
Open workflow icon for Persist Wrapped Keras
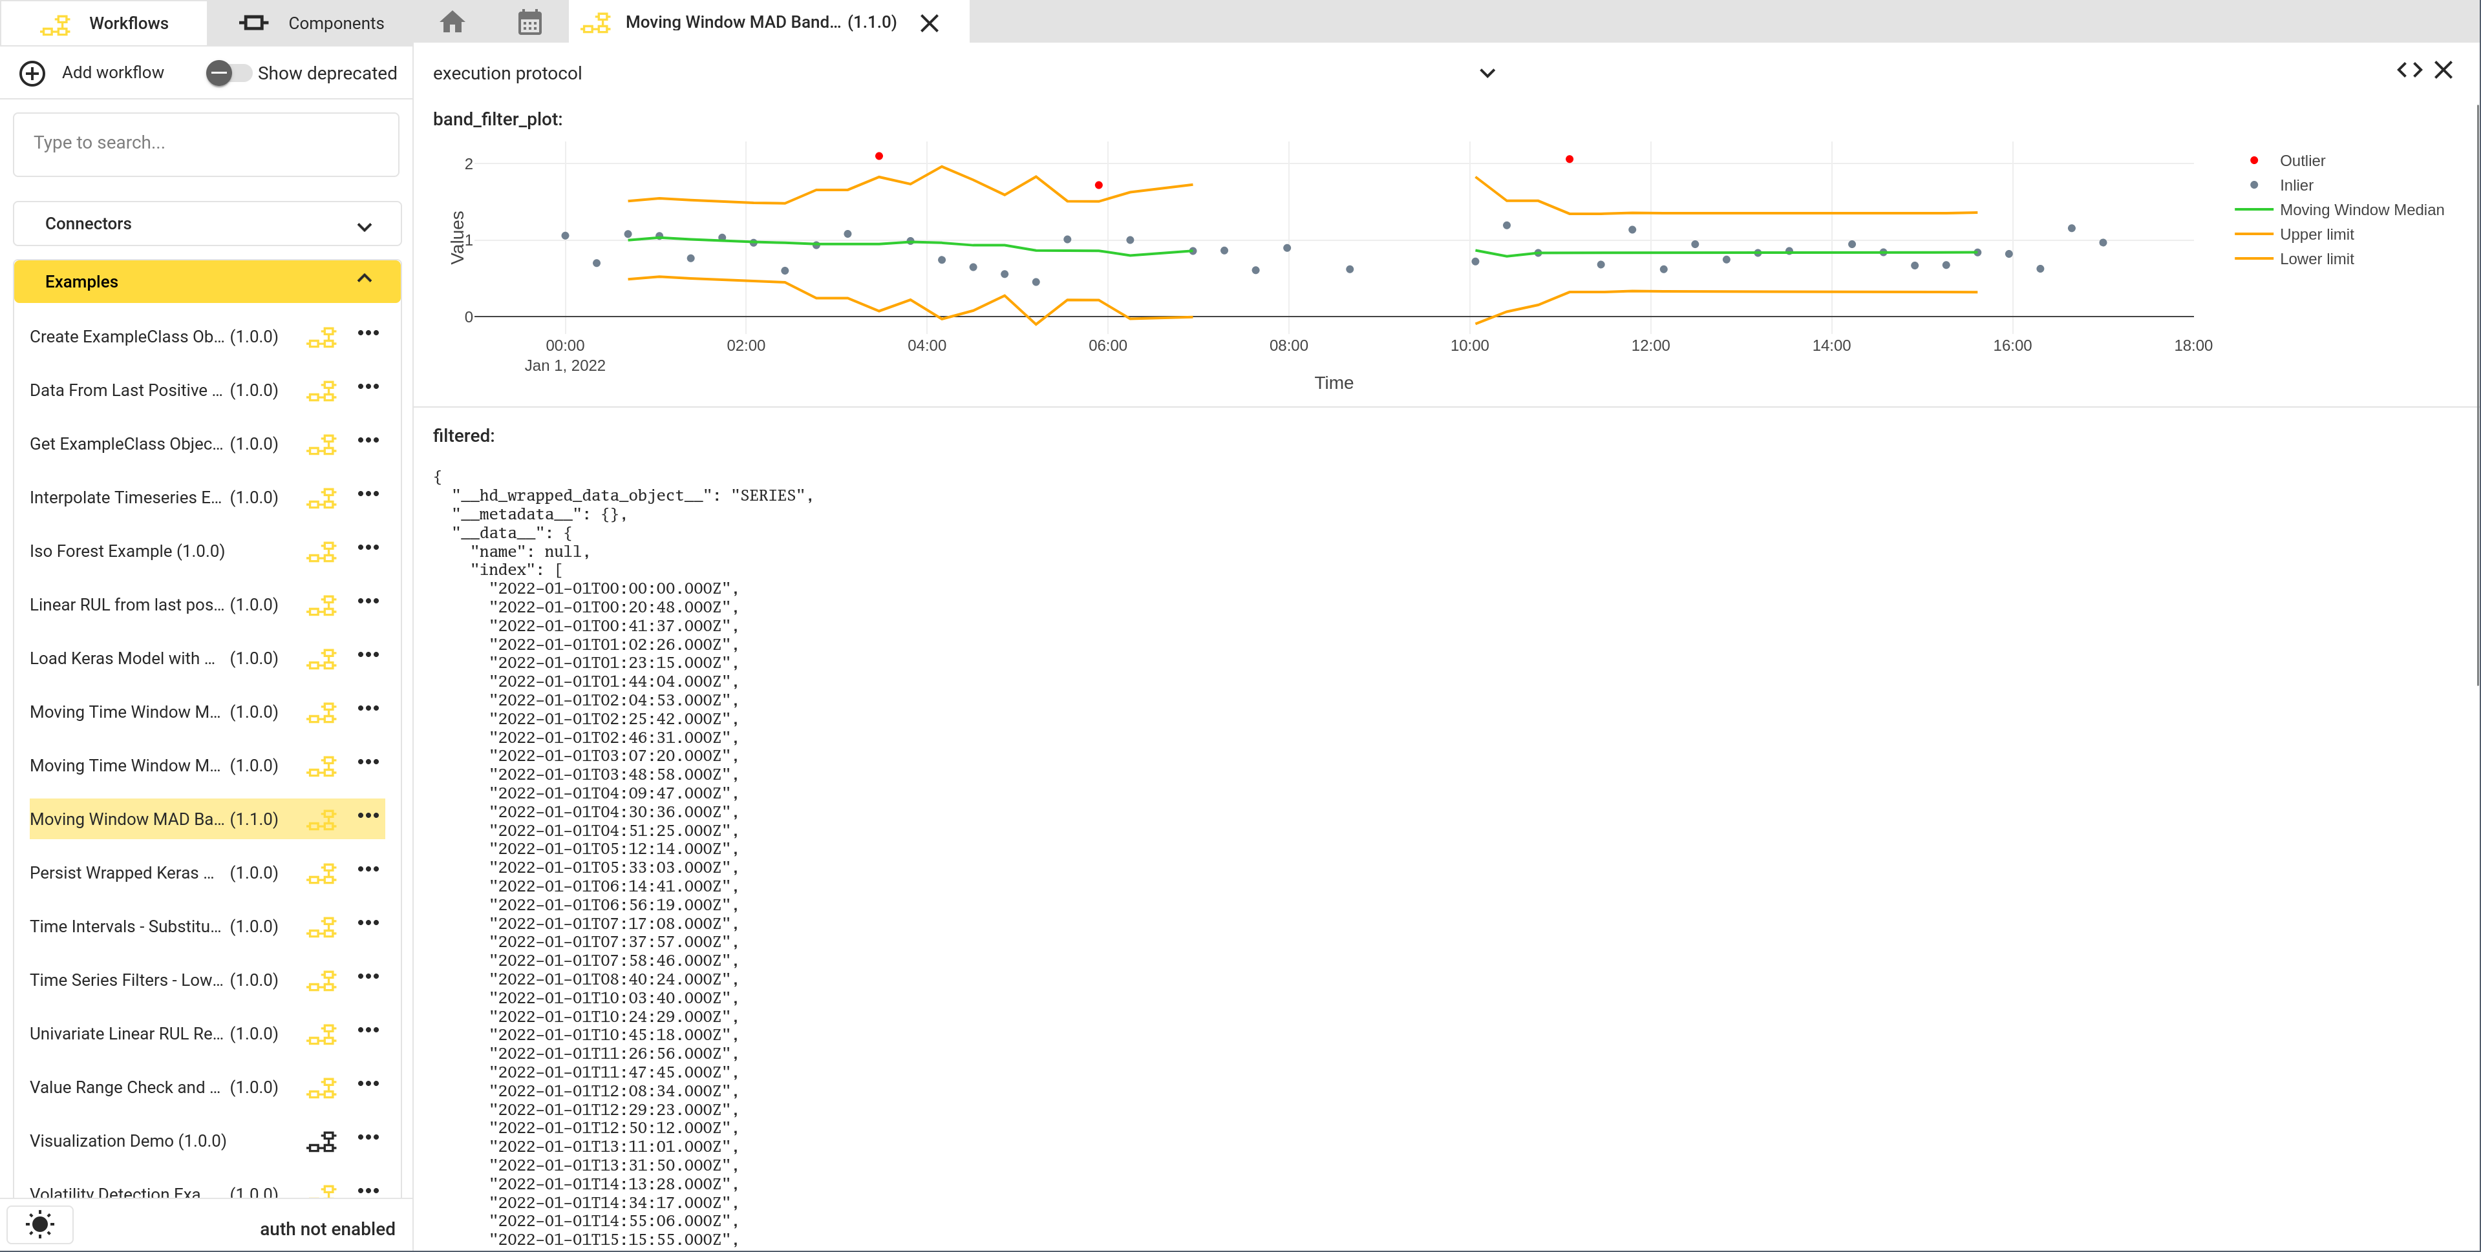click(322, 874)
